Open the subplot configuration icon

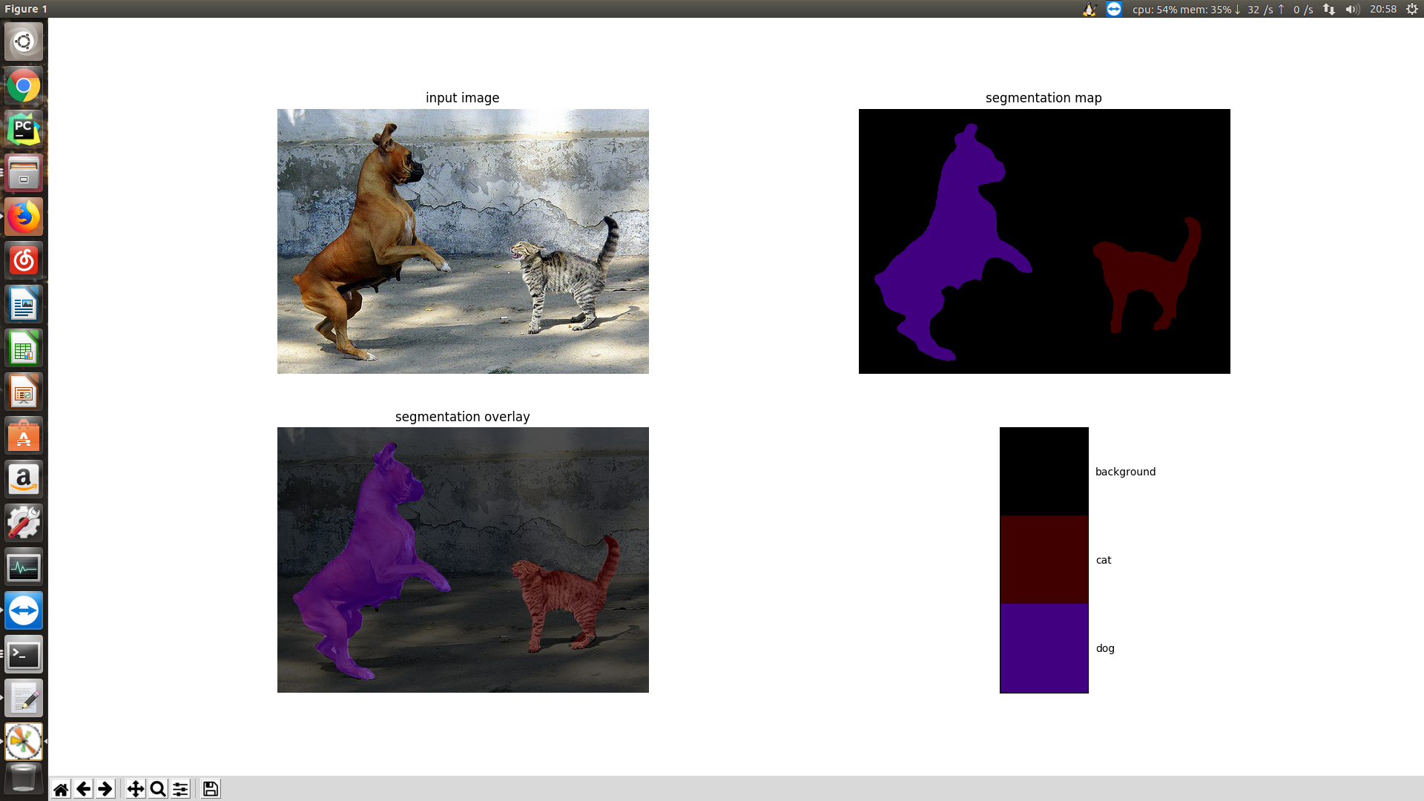click(180, 788)
